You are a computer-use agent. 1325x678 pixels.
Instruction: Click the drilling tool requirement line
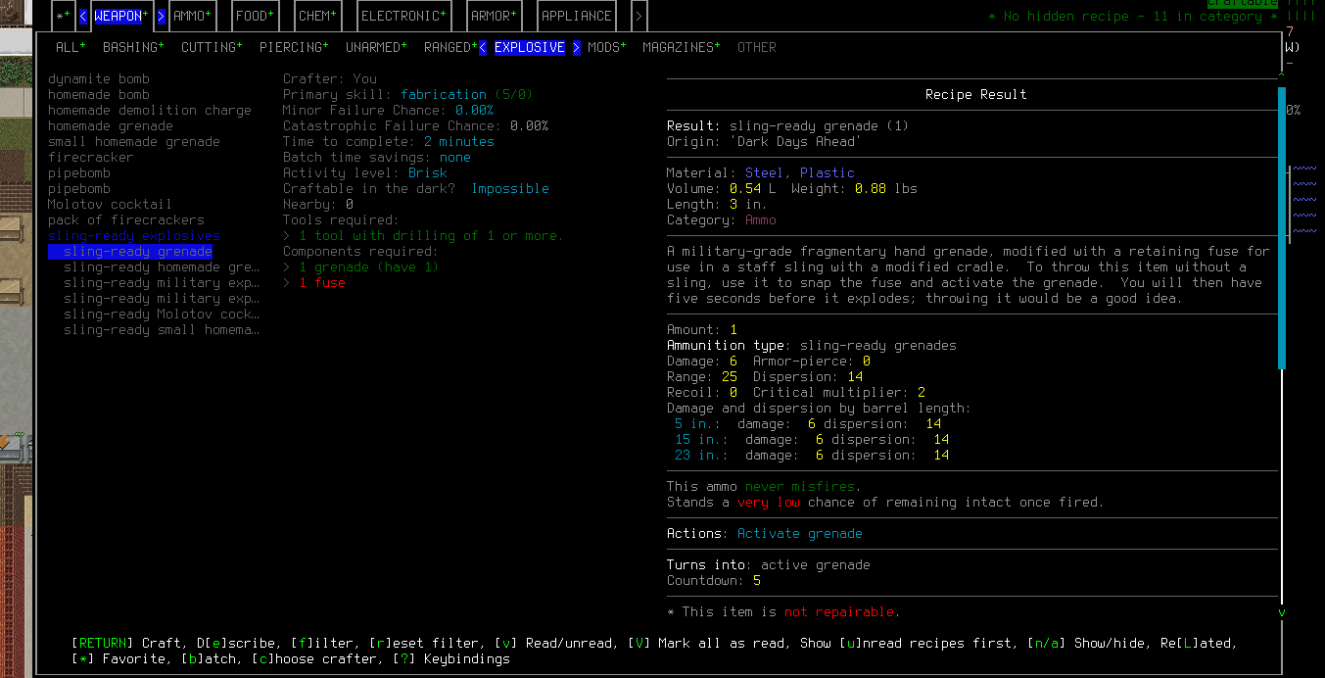tap(423, 235)
